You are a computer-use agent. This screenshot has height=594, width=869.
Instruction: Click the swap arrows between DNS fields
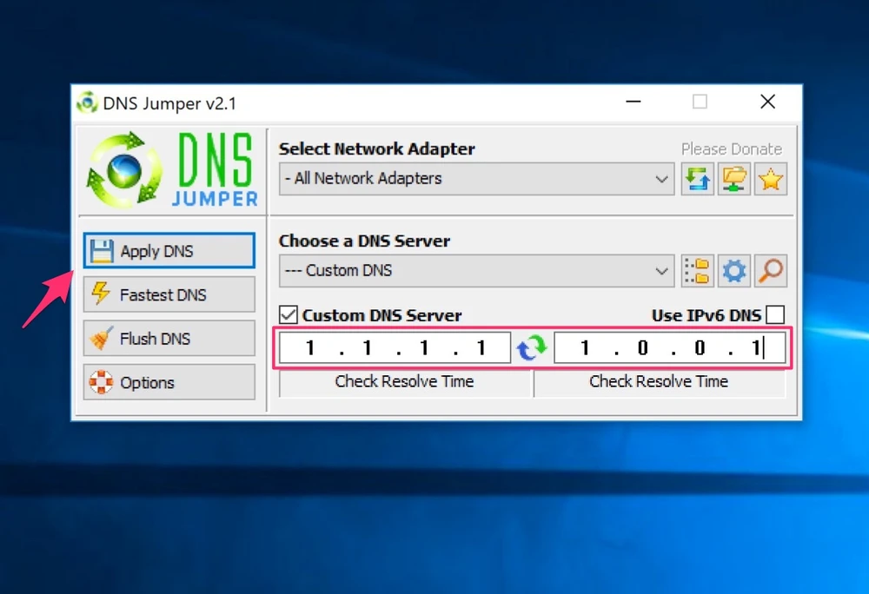tap(532, 346)
